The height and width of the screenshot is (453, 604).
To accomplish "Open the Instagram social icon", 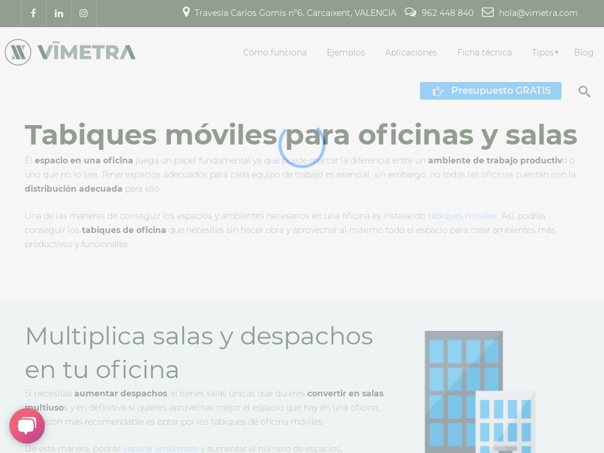I will coord(83,13).
